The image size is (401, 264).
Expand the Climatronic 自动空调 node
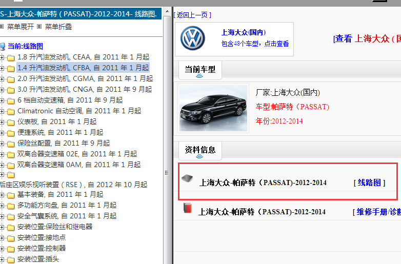point(2,111)
